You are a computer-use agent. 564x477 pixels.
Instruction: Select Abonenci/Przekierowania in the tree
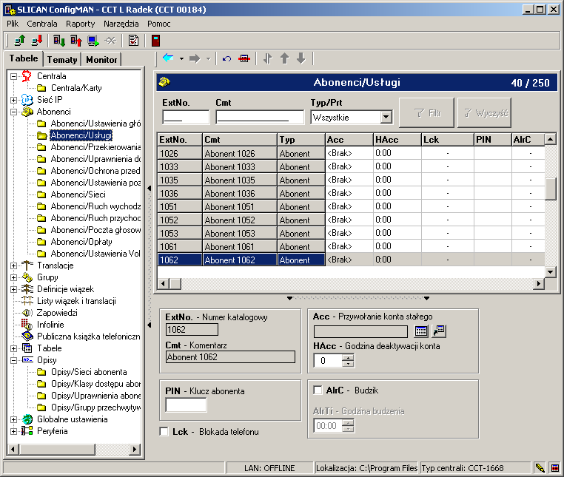point(95,147)
